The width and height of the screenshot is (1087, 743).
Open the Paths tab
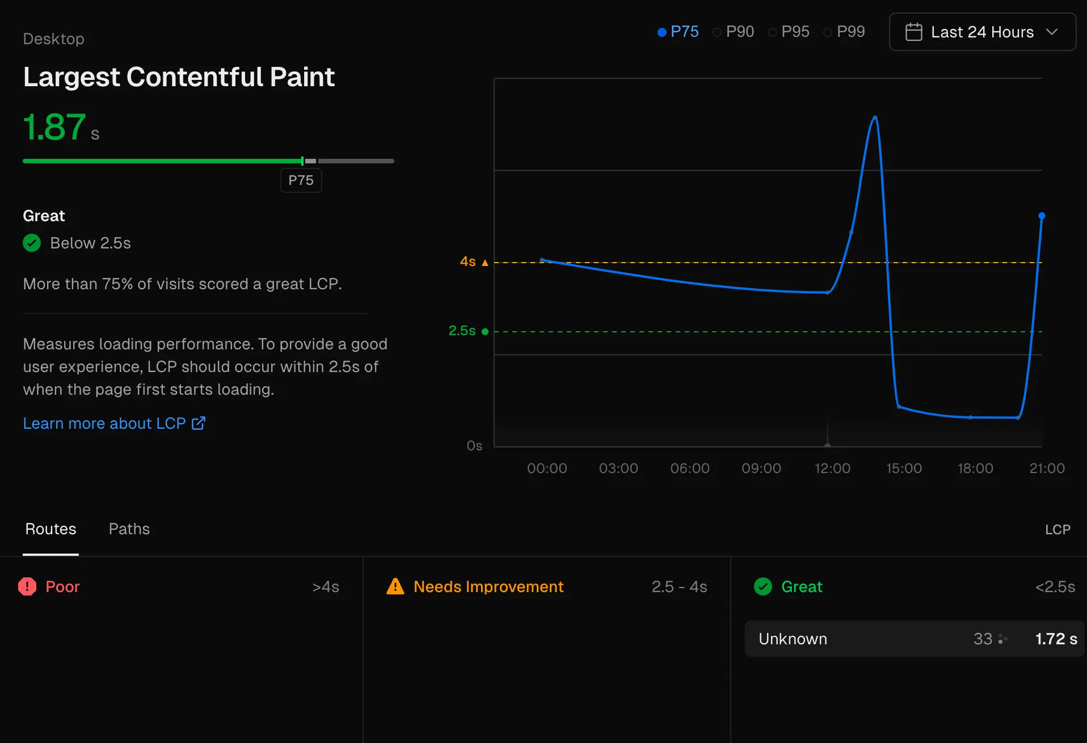coord(129,529)
